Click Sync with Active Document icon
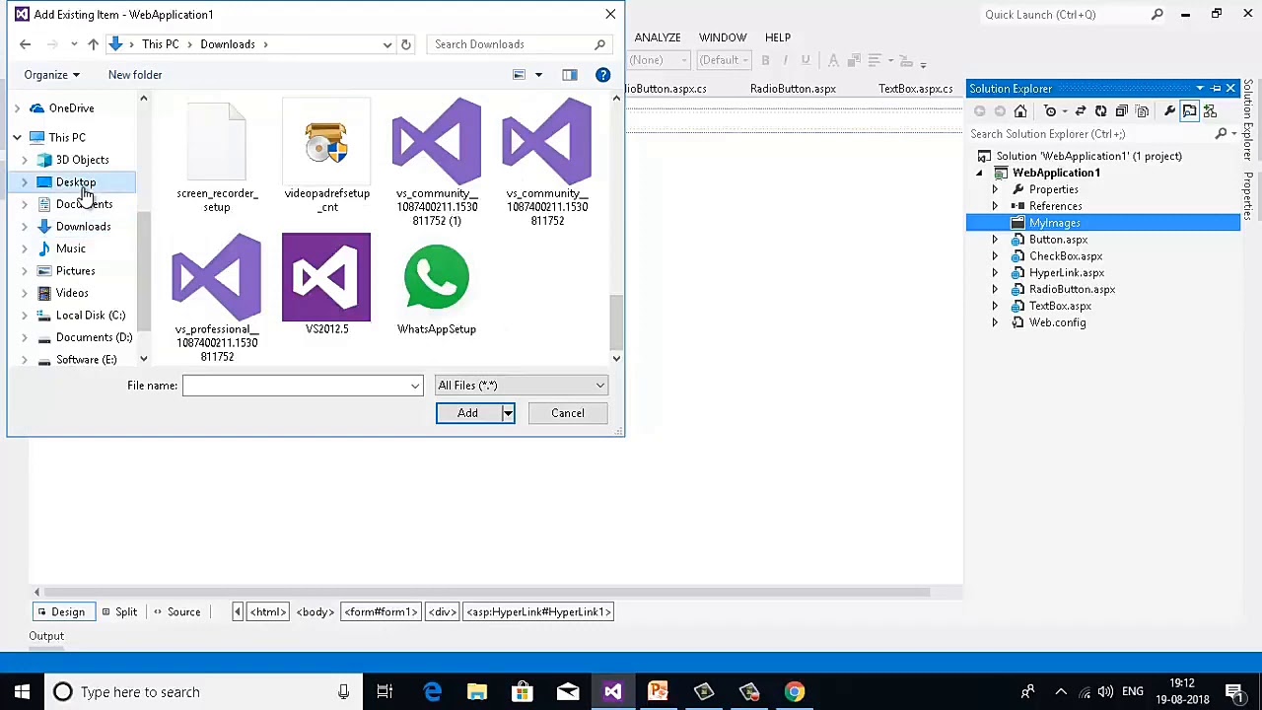 1081,111
